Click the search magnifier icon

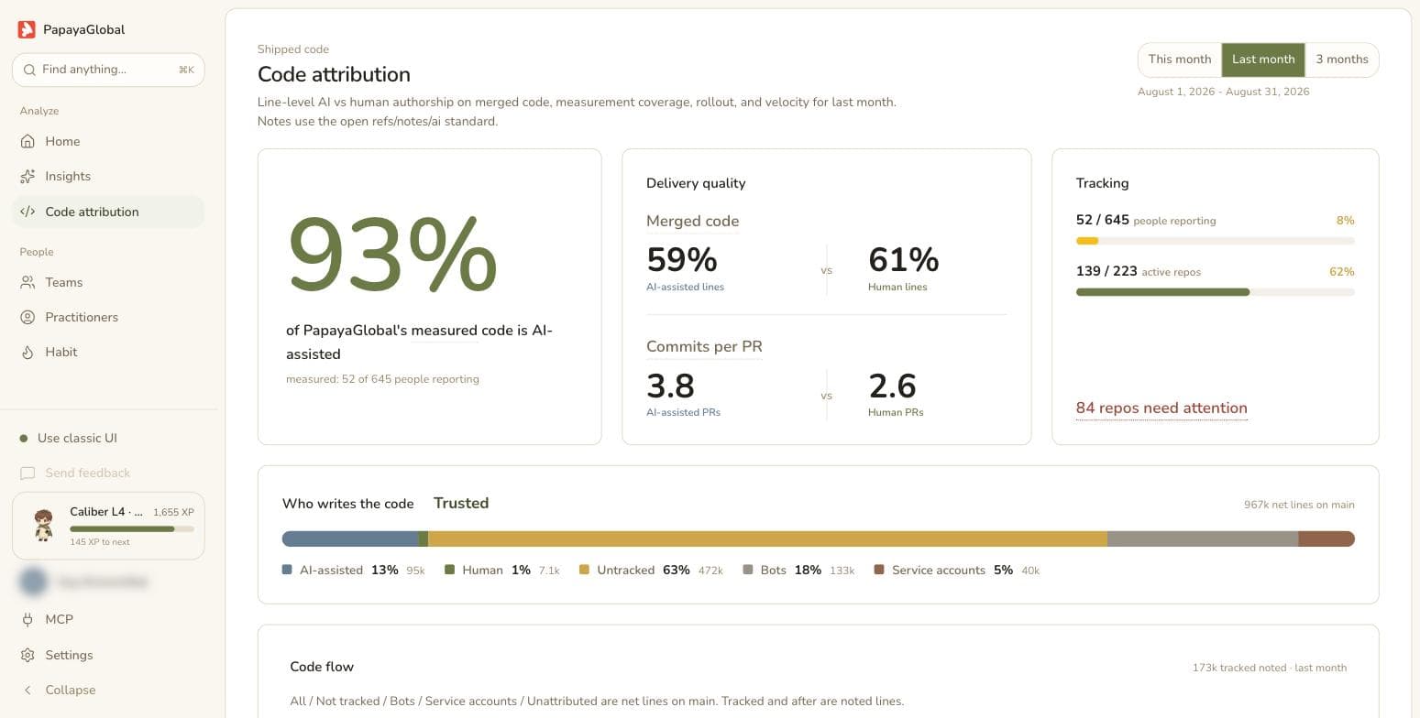click(29, 70)
